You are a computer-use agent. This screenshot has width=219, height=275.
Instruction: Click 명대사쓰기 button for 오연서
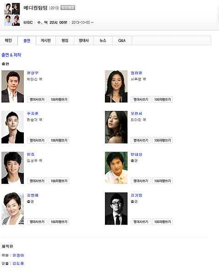[141, 140]
